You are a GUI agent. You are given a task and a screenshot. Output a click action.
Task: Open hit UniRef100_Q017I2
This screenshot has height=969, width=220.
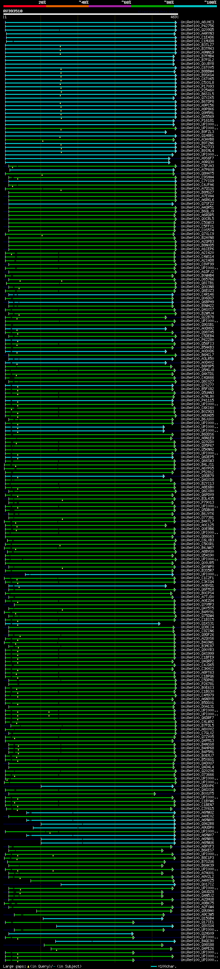pyautogui.click(x=197, y=884)
